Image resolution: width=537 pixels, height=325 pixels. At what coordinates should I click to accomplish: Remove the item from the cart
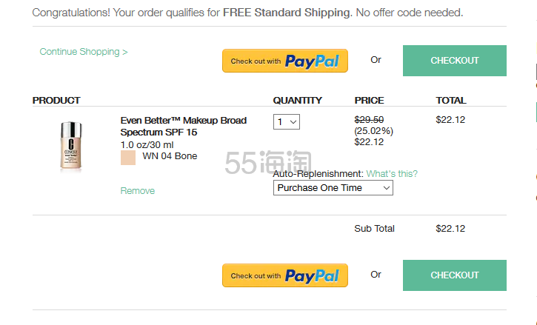pos(137,191)
